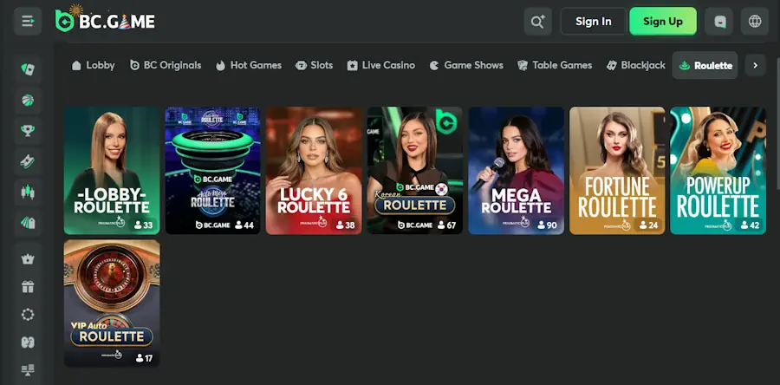Open the candlestick trading sidebar icon
This screenshot has height=385, width=780.
[28, 192]
